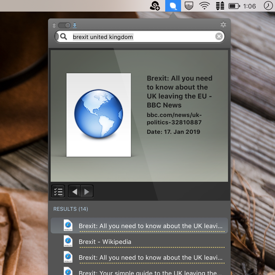
Task: Click the globe webloc preview thumbnail
Action: coord(99,115)
